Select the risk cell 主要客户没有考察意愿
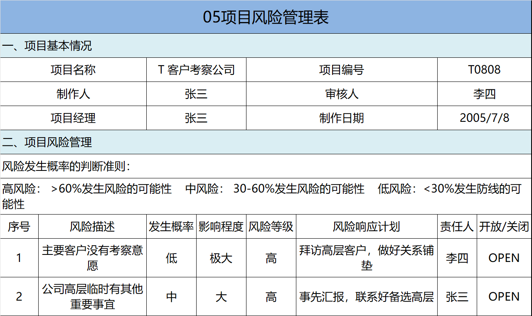The width and height of the screenshot is (532, 316). click(x=92, y=258)
